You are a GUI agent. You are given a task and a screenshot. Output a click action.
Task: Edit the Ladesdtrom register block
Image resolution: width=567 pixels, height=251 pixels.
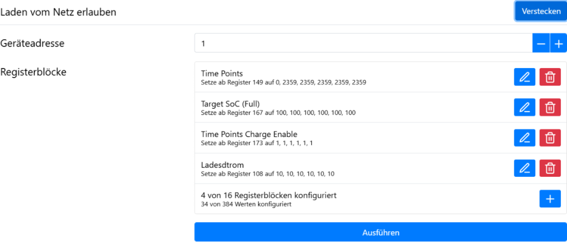pyautogui.click(x=524, y=168)
